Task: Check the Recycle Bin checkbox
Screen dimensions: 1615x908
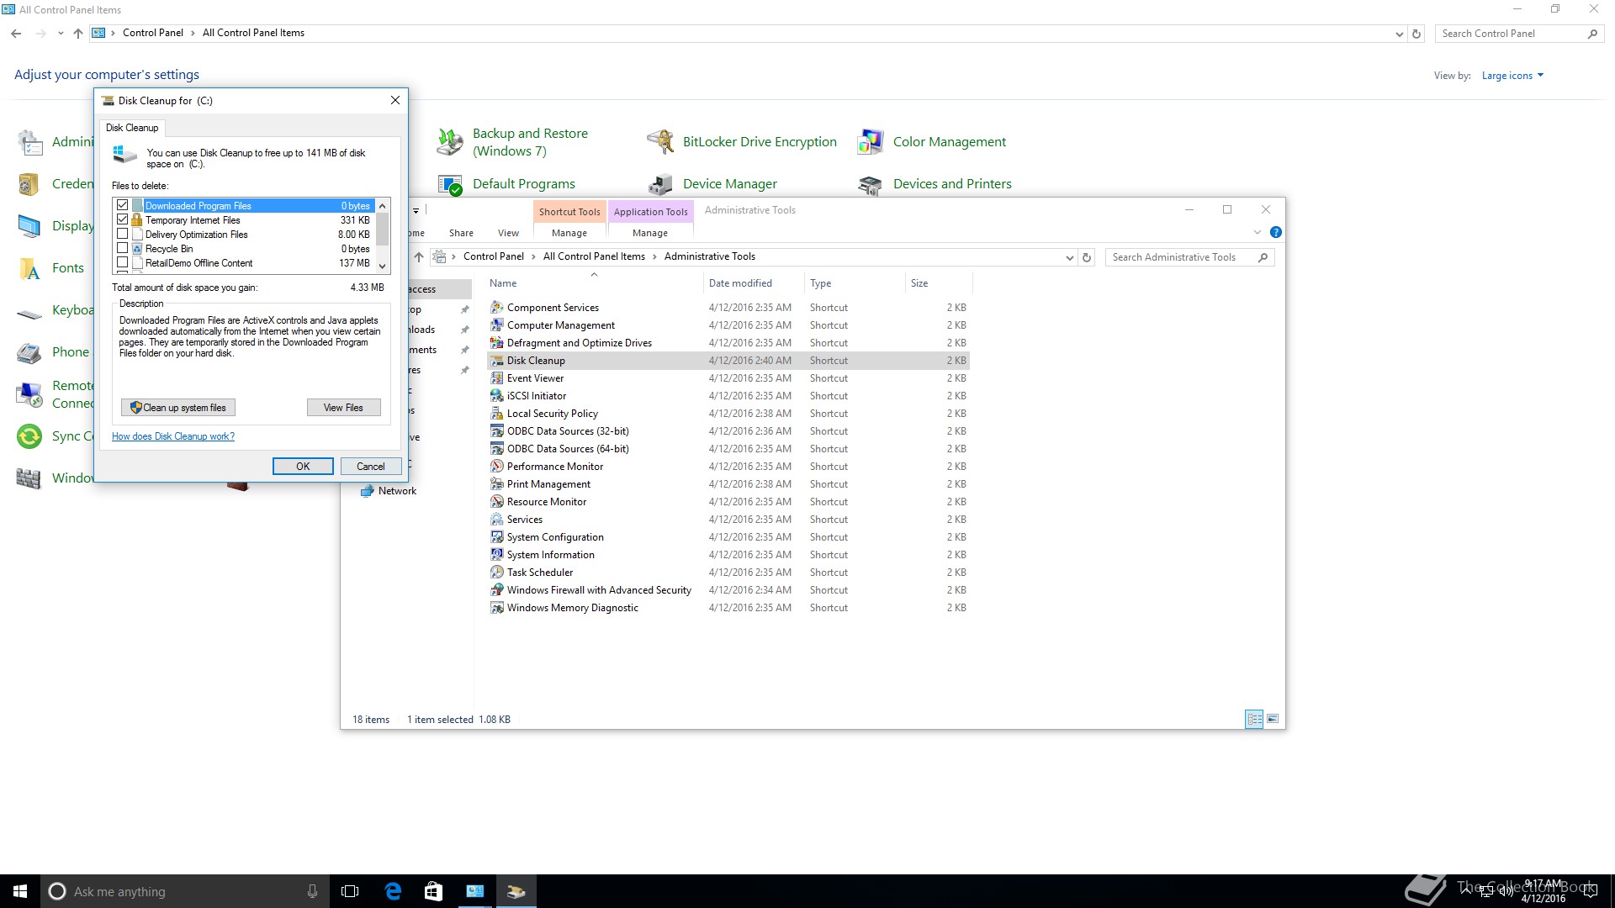Action: 123,248
